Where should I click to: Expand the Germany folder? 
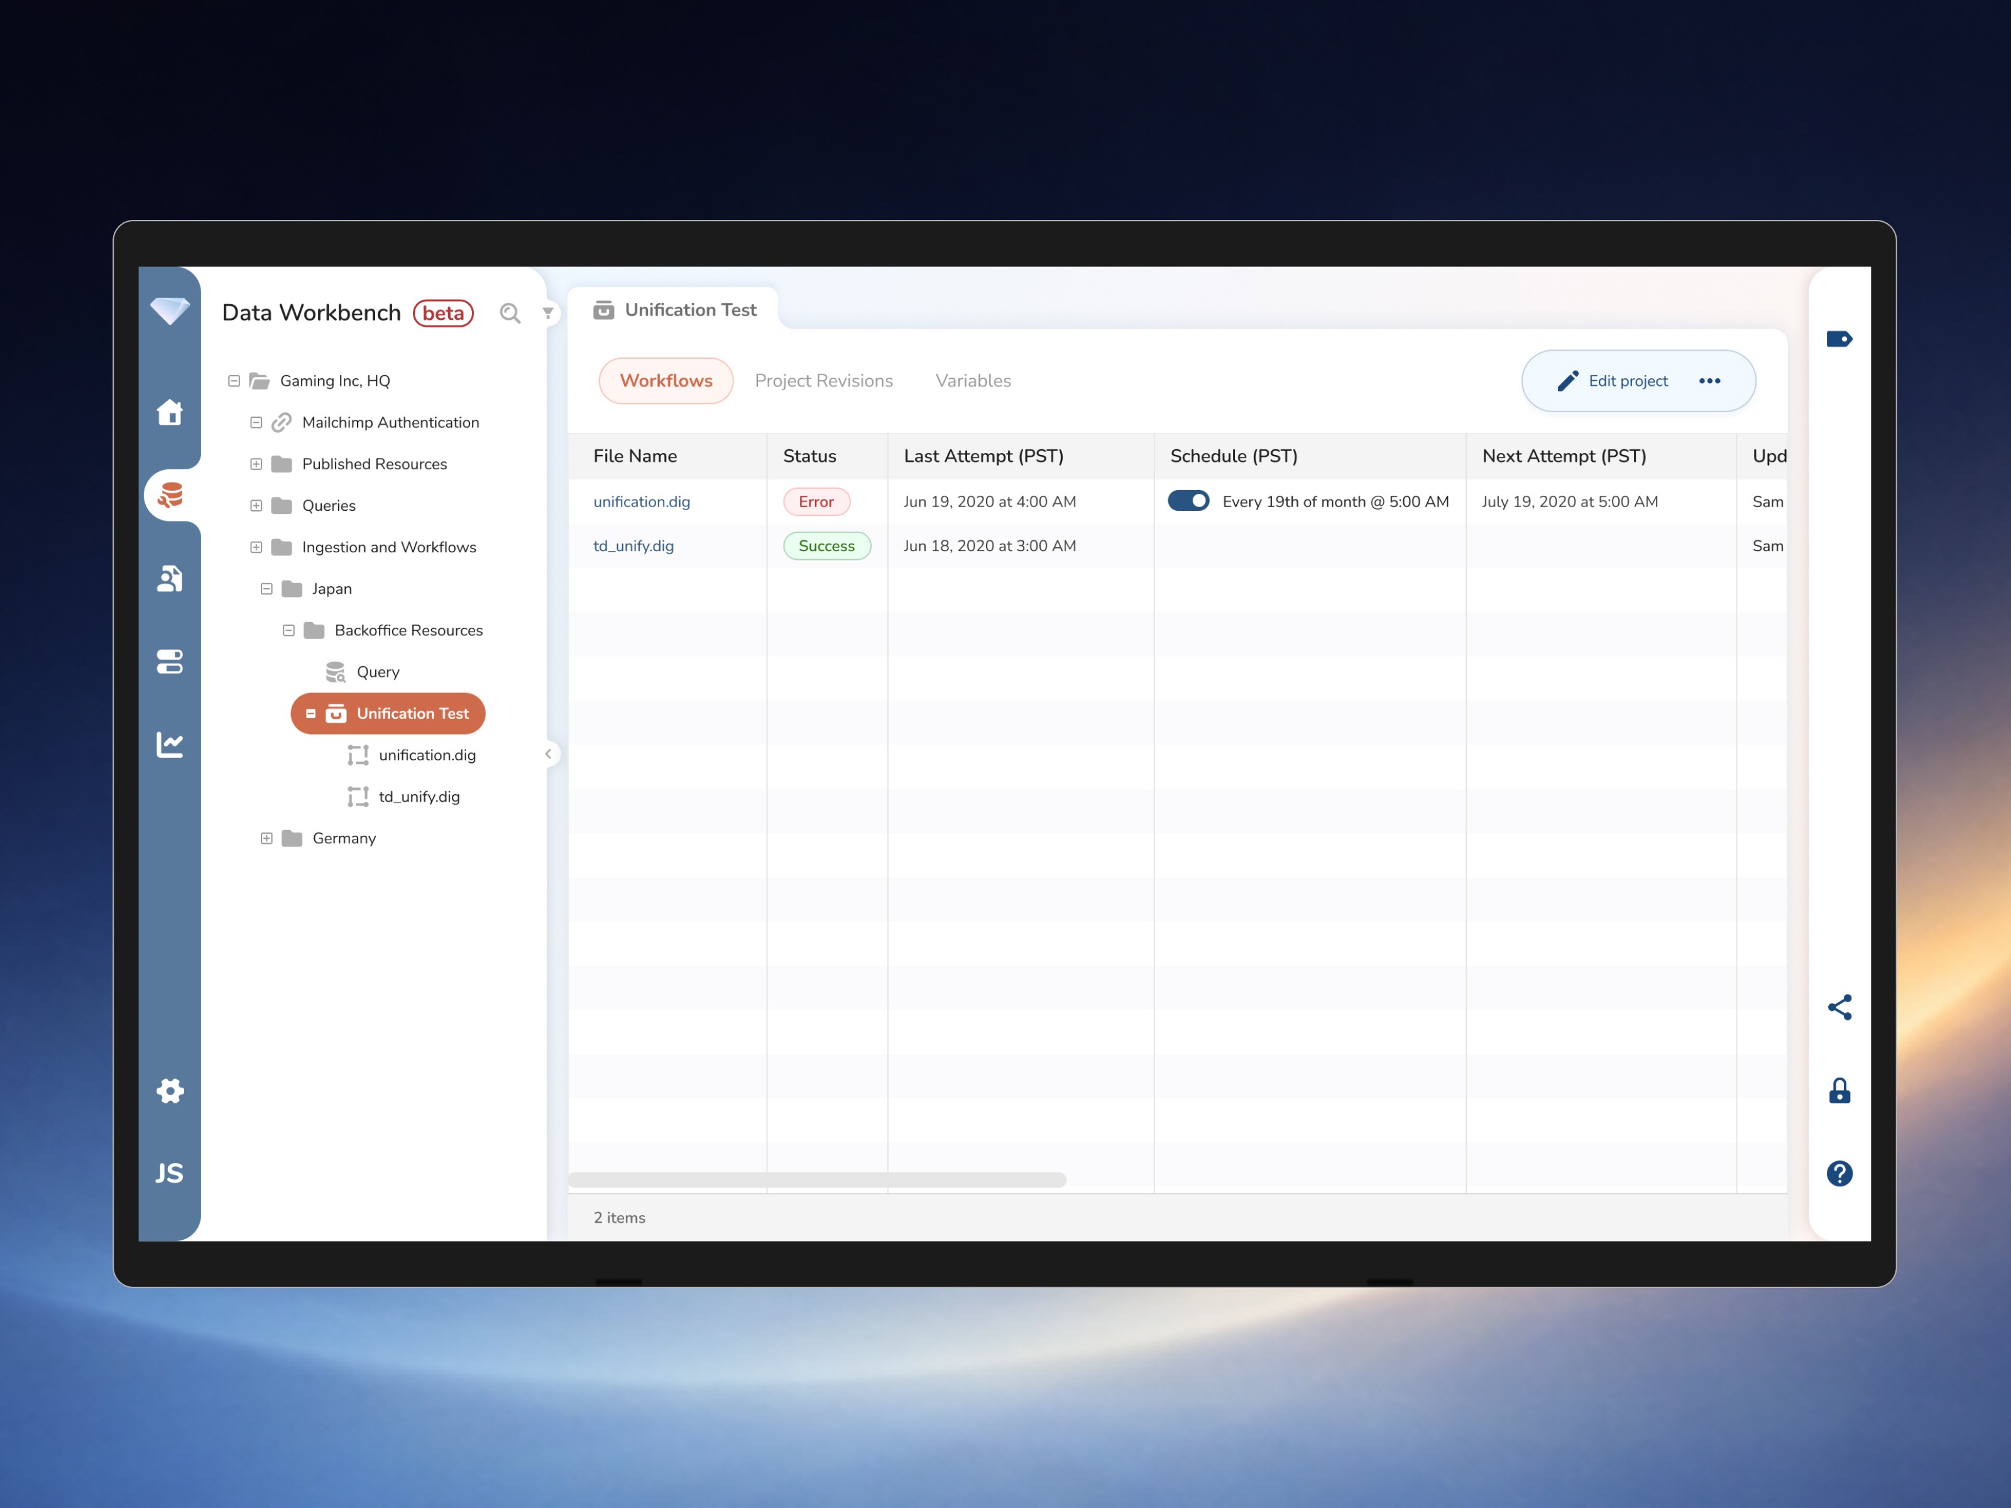click(x=266, y=838)
